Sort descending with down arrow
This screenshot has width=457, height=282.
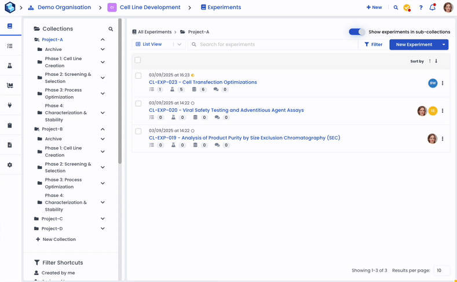436,61
